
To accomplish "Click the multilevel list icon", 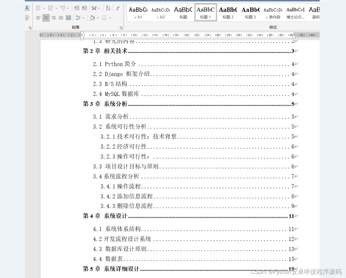I will (x=63, y=8).
